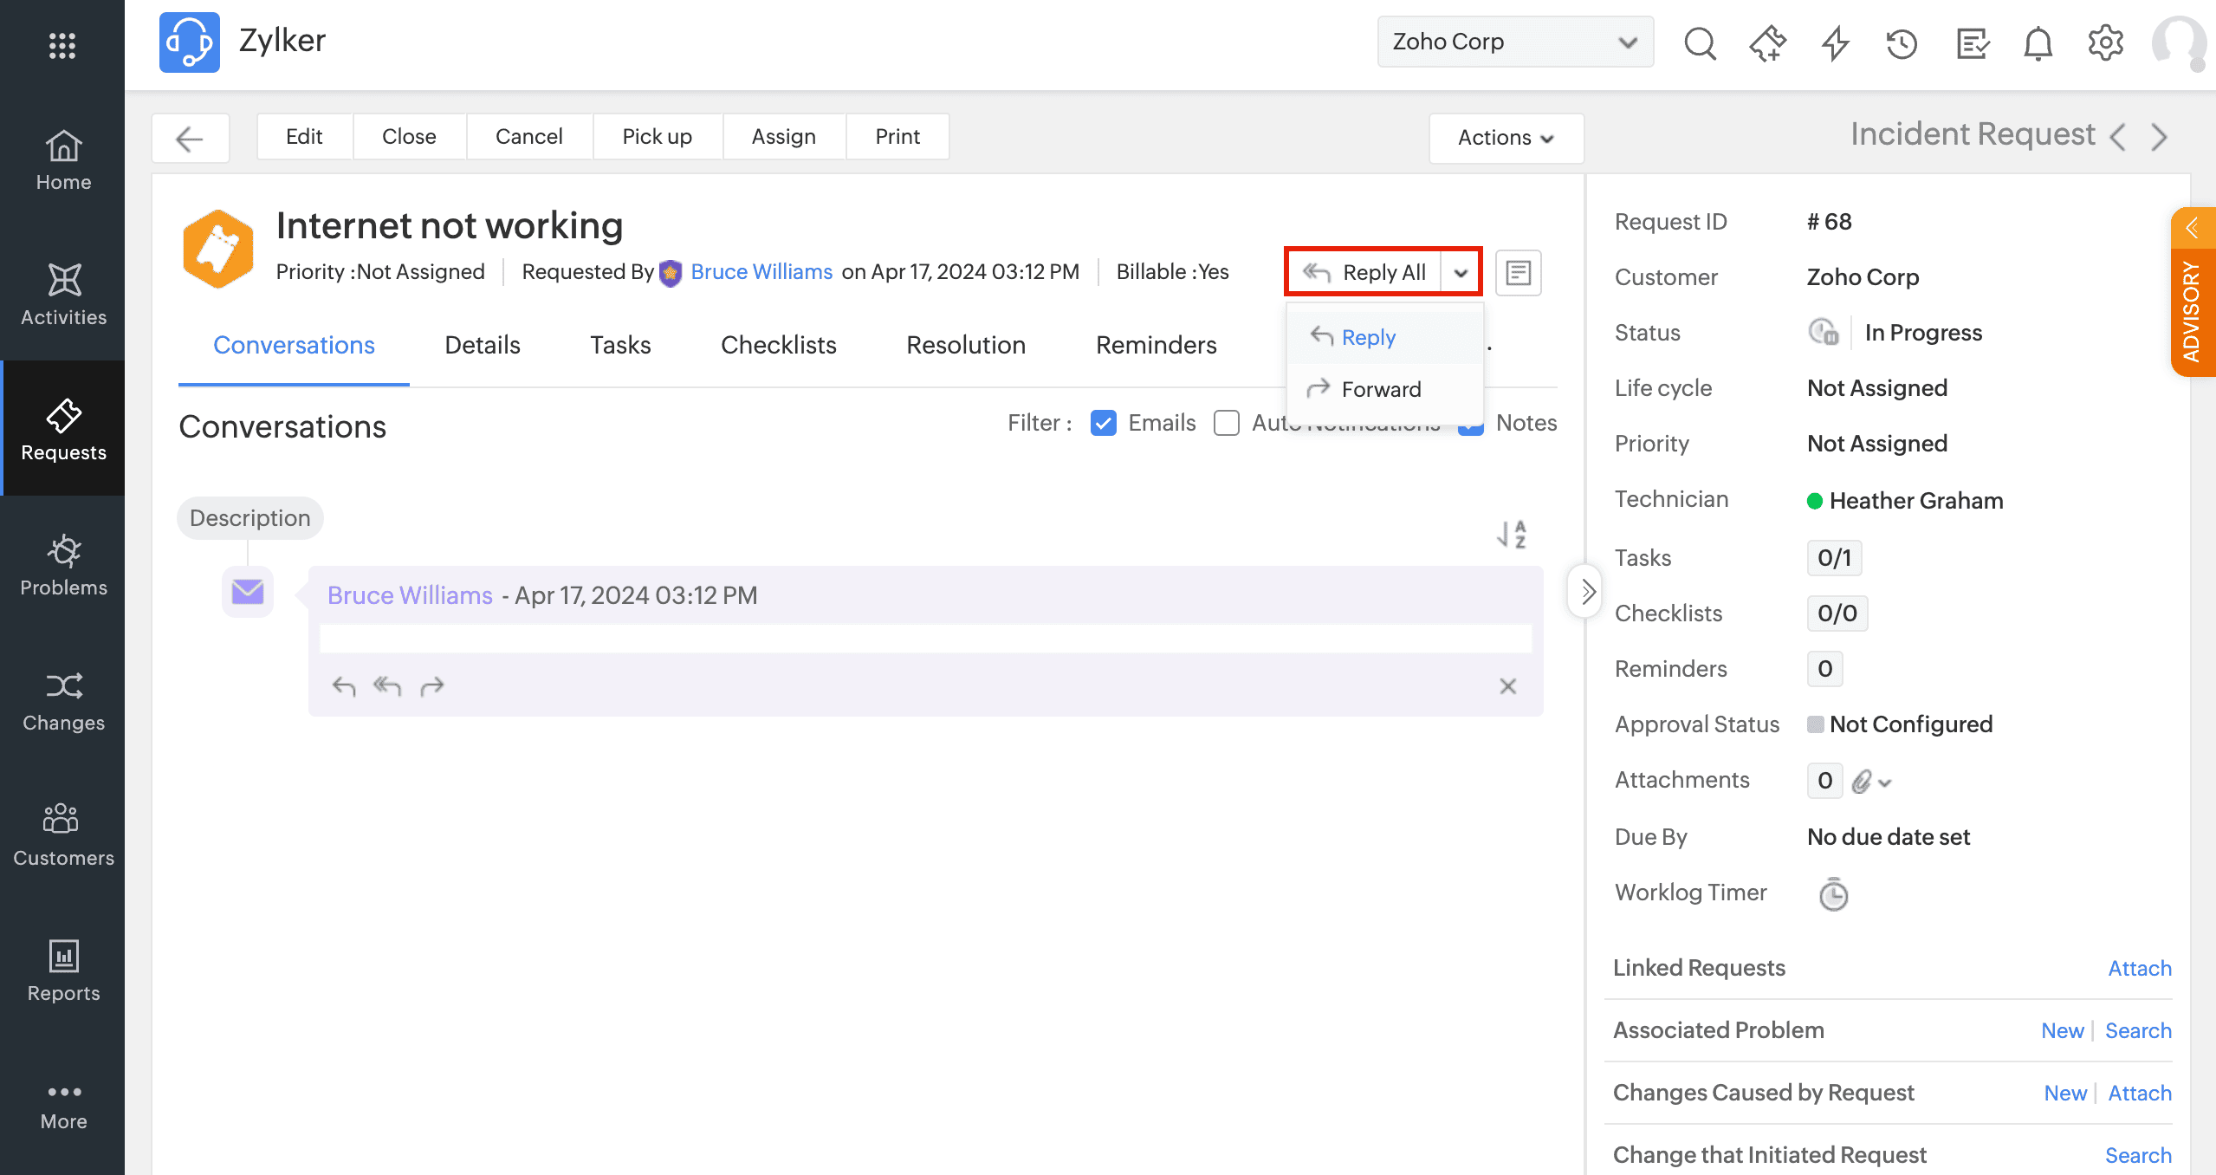Collapse the Reply All dropdown arrow
2216x1175 pixels.
[x=1461, y=273]
